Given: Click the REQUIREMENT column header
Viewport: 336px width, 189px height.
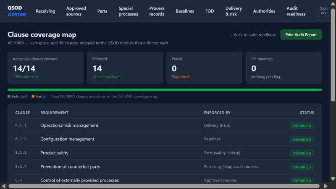Looking at the screenshot, I should tap(55, 113).
